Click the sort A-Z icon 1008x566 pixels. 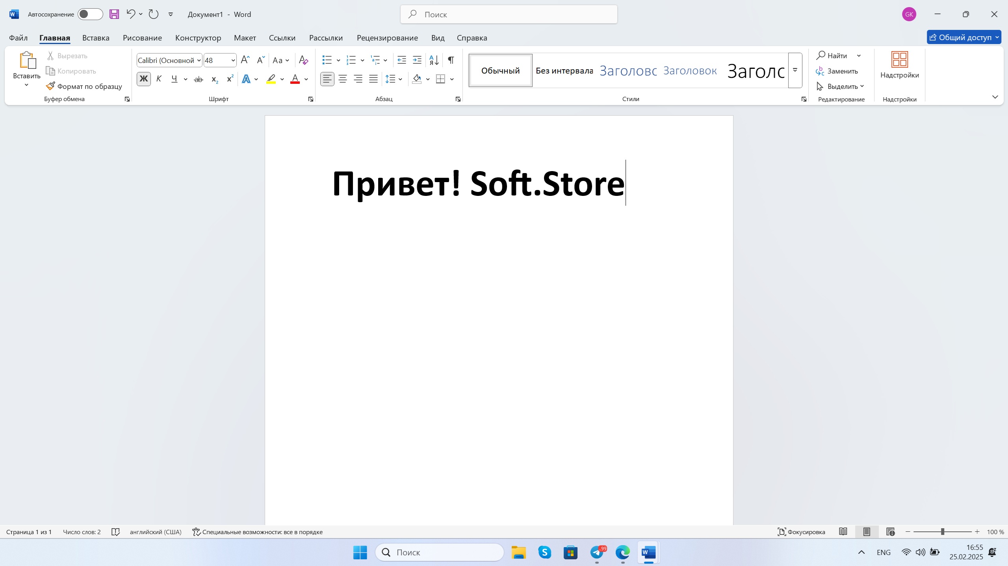[x=434, y=60]
